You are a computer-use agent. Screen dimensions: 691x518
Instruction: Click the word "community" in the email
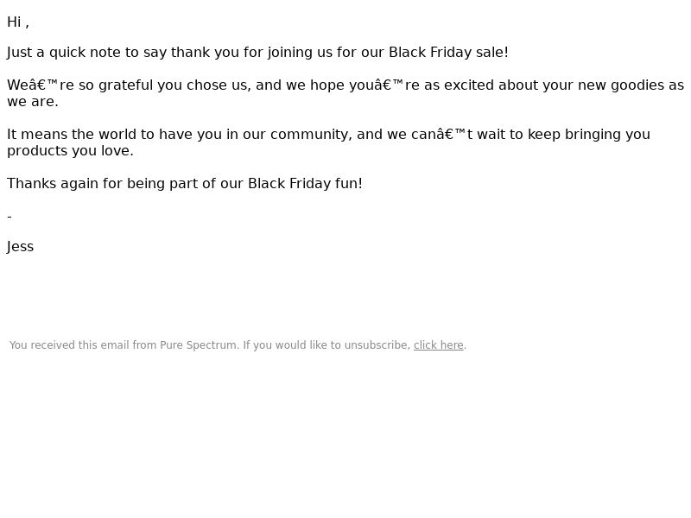tap(311, 135)
